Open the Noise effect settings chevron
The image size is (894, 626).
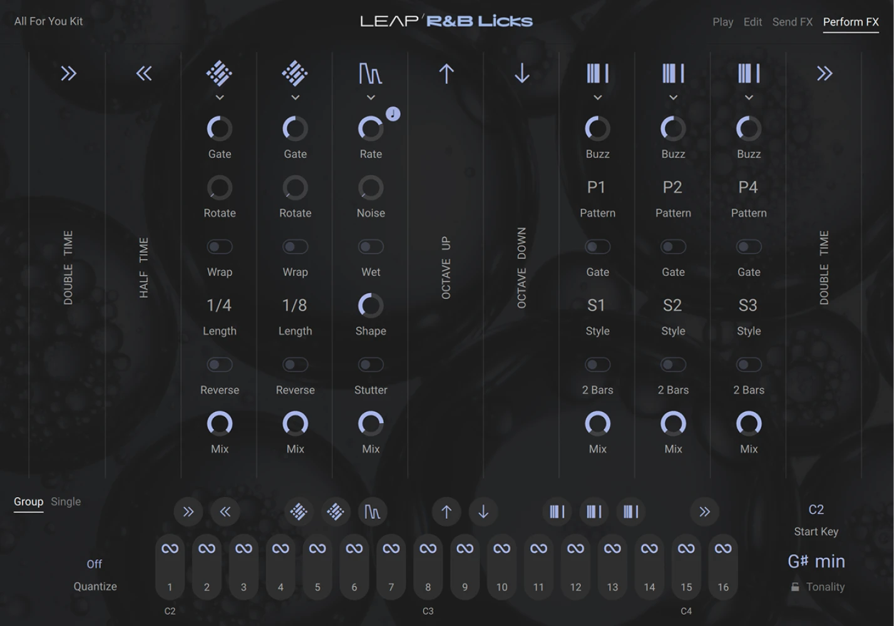pos(370,98)
